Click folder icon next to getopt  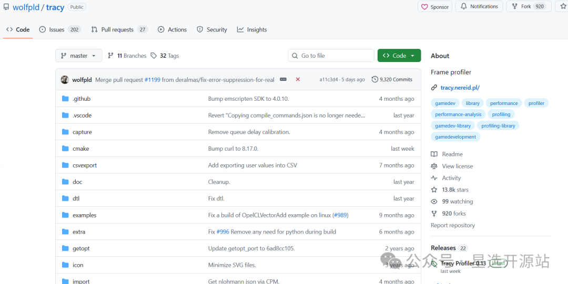pyautogui.click(x=65, y=248)
